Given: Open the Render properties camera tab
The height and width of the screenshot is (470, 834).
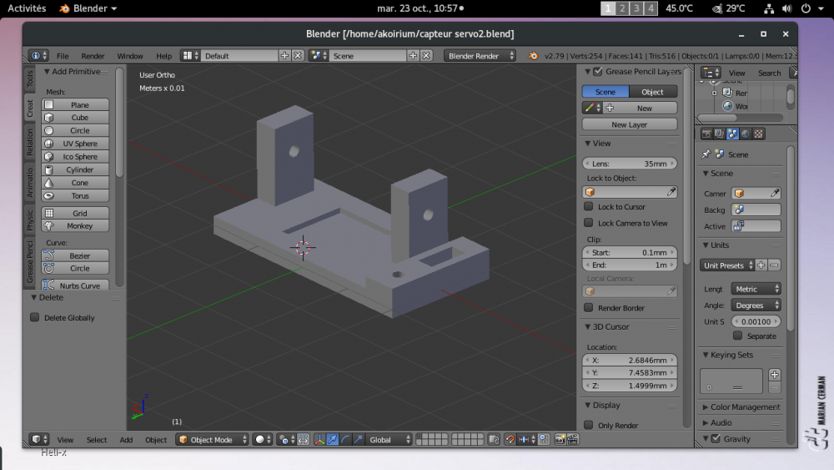Looking at the screenshot, I should (x=706, y=134).
